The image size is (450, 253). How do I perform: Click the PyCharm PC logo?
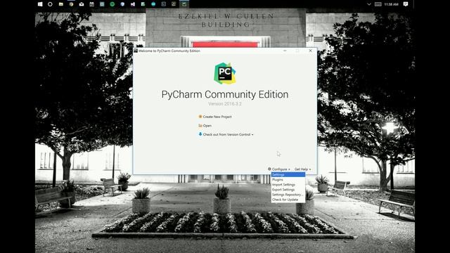225,73
